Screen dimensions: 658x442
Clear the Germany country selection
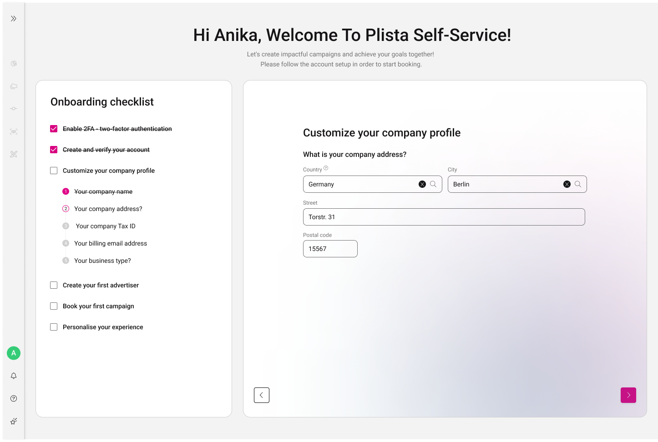pyautogui.click(x=422, y=184)
